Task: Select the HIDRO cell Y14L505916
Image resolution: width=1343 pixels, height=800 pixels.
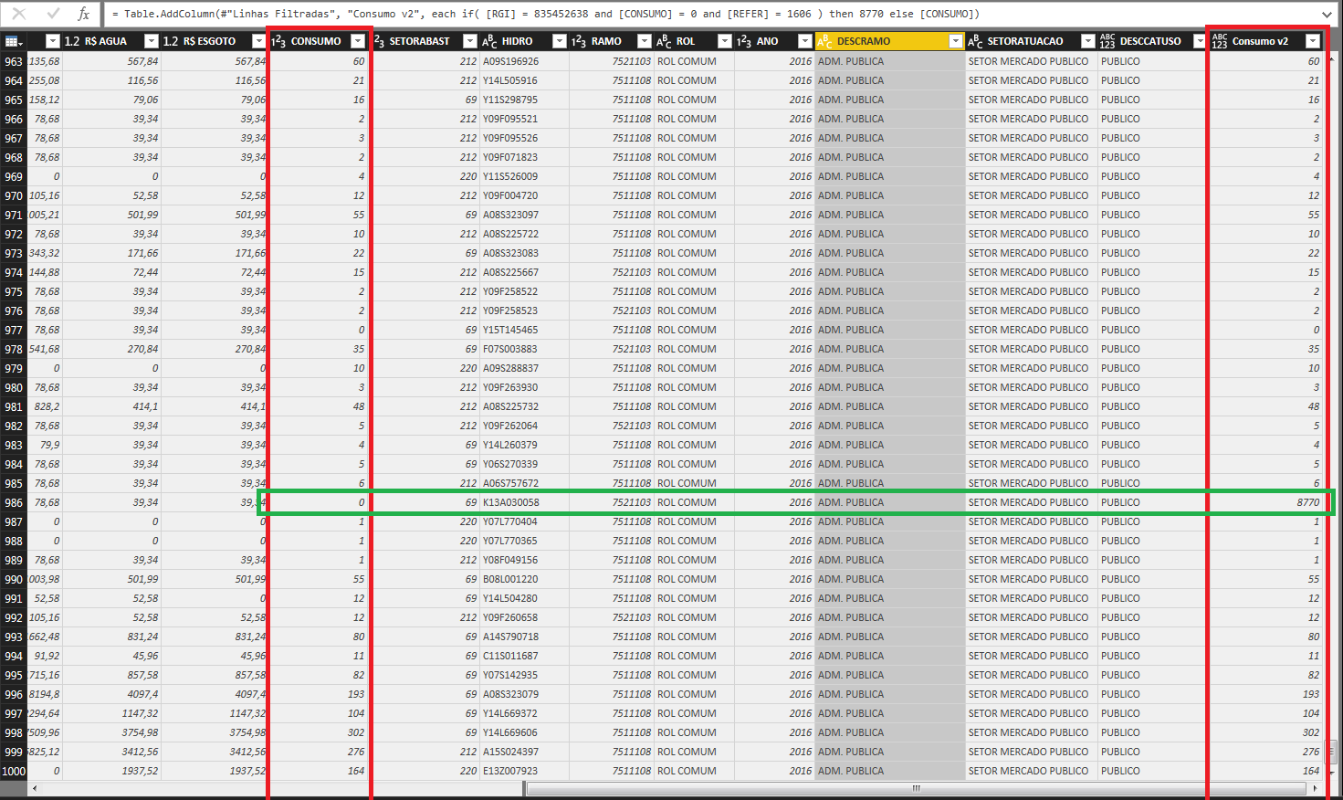Action: point(525,80)
